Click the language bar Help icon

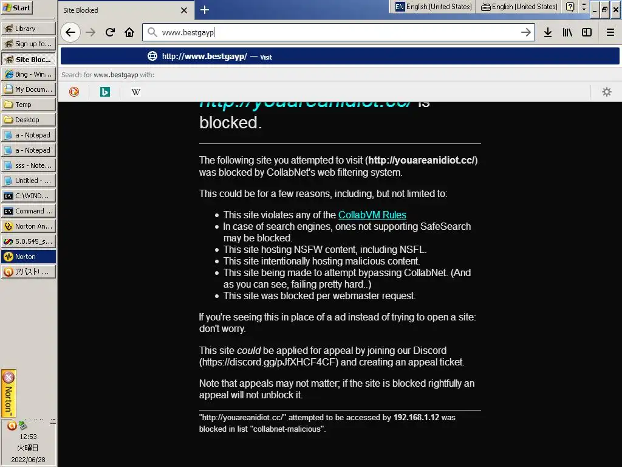[570, 6]
